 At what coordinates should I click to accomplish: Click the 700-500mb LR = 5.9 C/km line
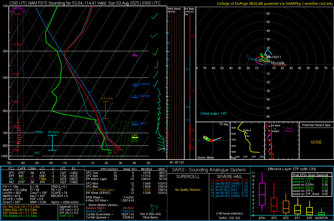[20, 216]
